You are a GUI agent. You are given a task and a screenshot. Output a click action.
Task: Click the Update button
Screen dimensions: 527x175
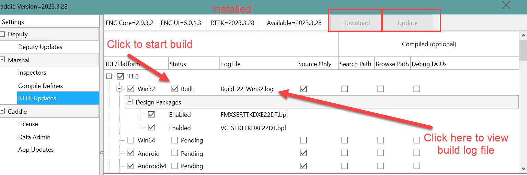[x=407, y=23]
